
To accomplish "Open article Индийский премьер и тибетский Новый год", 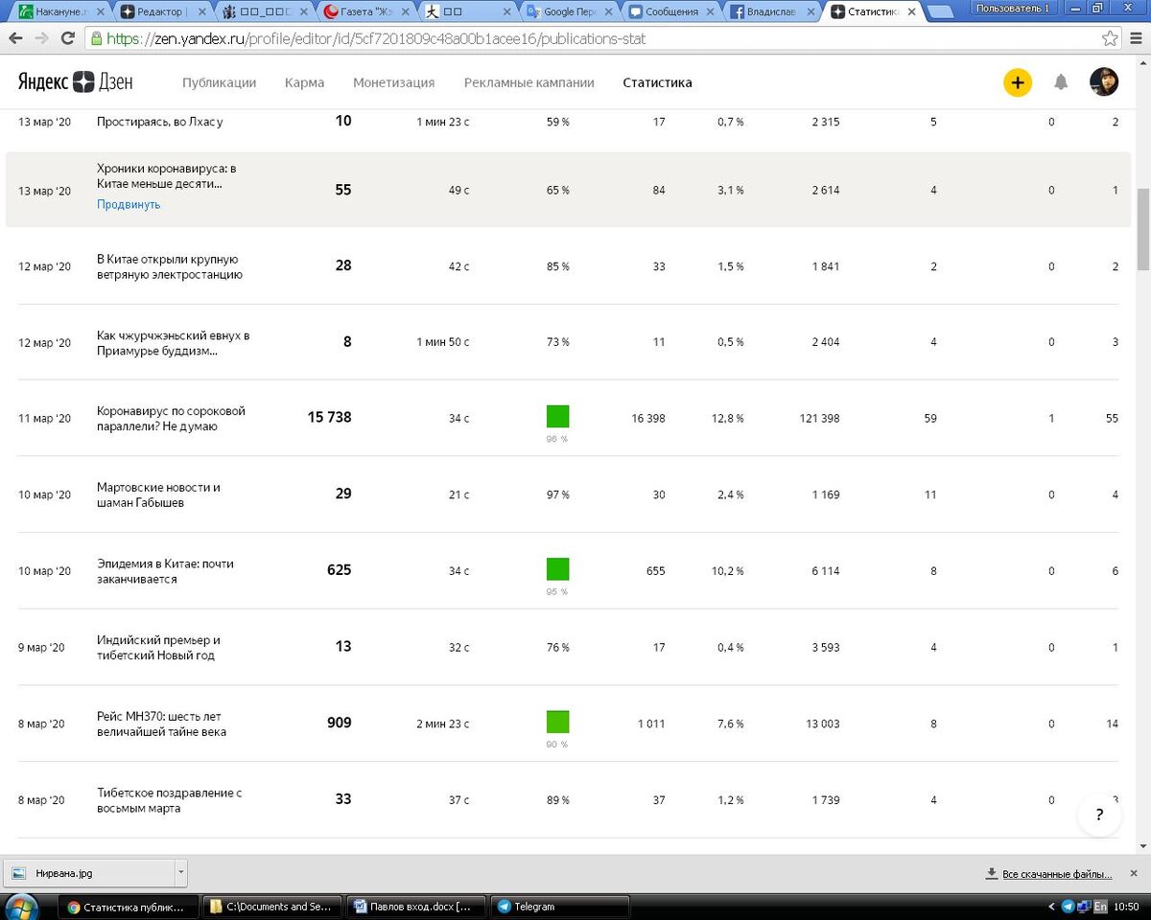I will [158, 647].
